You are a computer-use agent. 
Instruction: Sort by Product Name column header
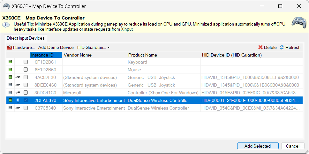point(142,55)
